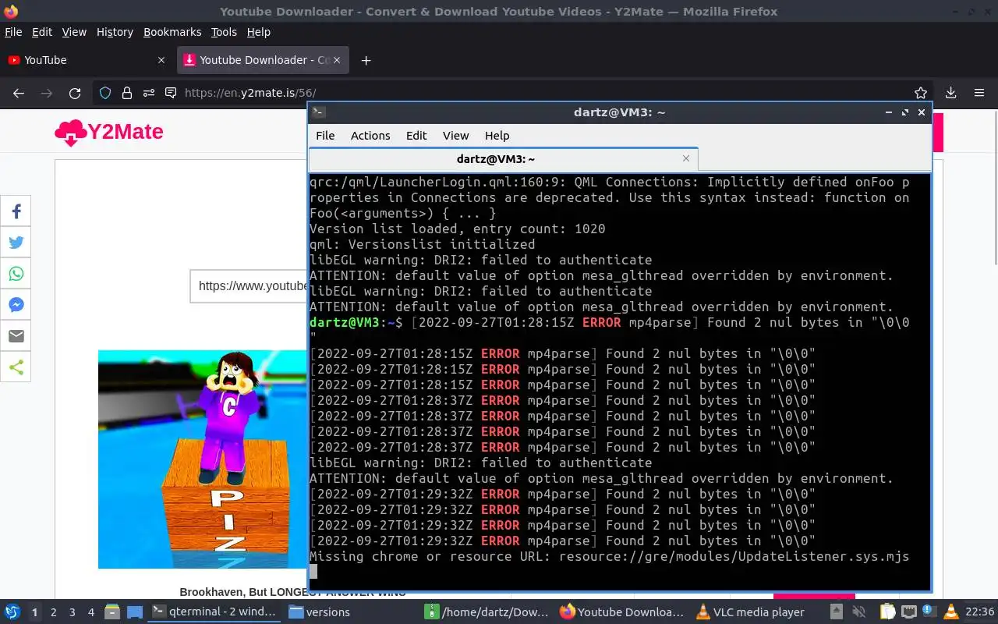Switch to workspace 4
Image resolution: width=998 pixels, height=624 pixels.
pos(91,612)
